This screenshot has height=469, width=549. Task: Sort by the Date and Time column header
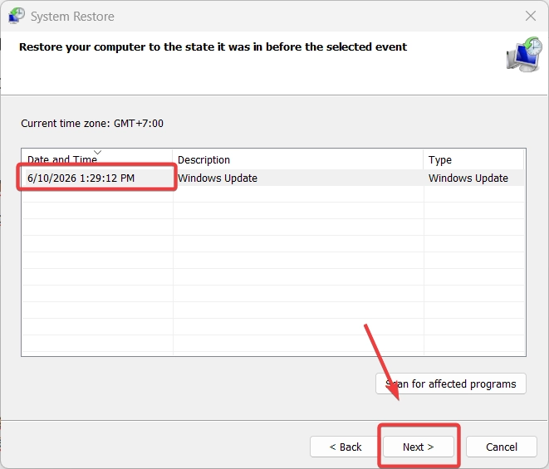[97, 159]
